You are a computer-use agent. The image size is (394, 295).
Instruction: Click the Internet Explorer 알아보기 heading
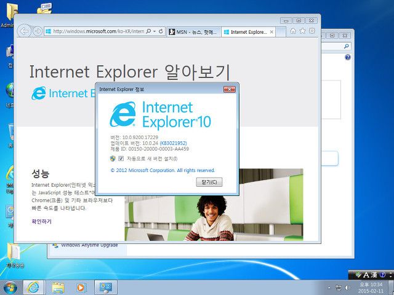pyautogui.click(x=130, y=72)
